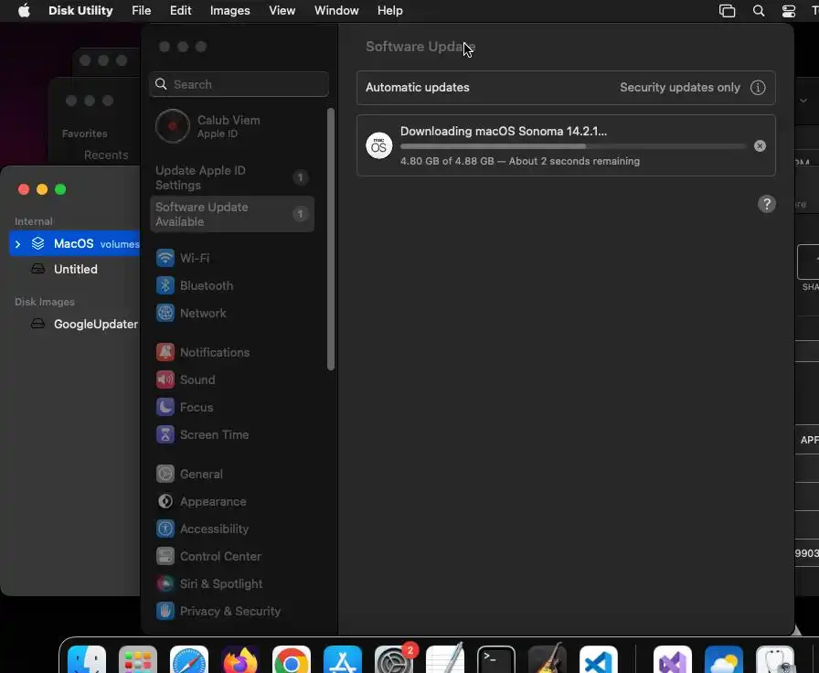Select Network in settings sidebar
819x673 pixels.
click(x=191, y=313)
